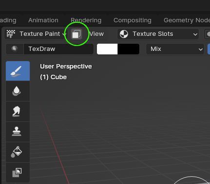Open brush selector icon beside TexDraw
This screenshot has height=184, width=210.
15,49
